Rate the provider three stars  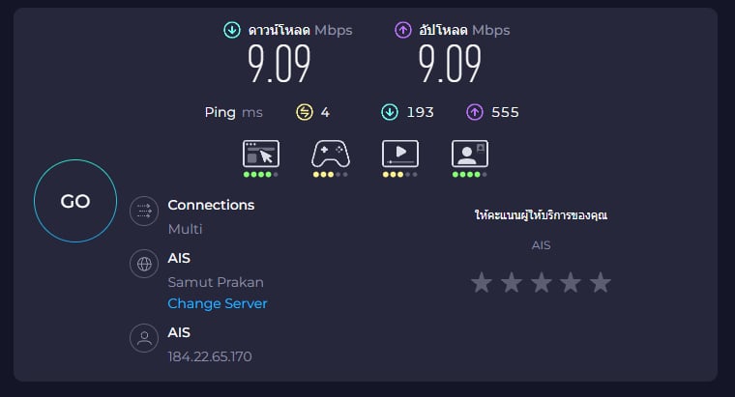click(x=542, y=282)
